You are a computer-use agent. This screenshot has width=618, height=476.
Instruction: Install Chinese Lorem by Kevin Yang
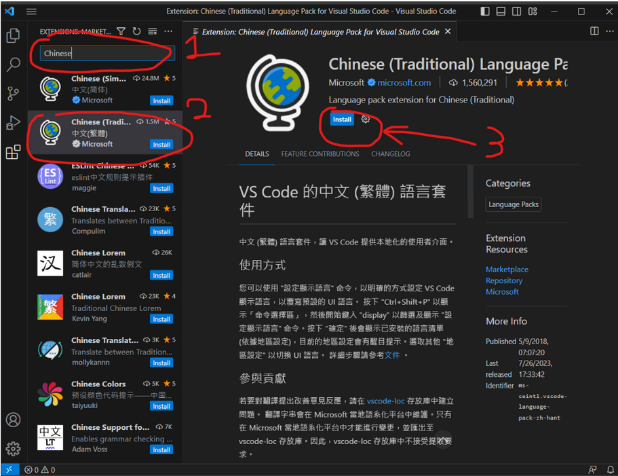pyautogui.click(x=161, y=319)
